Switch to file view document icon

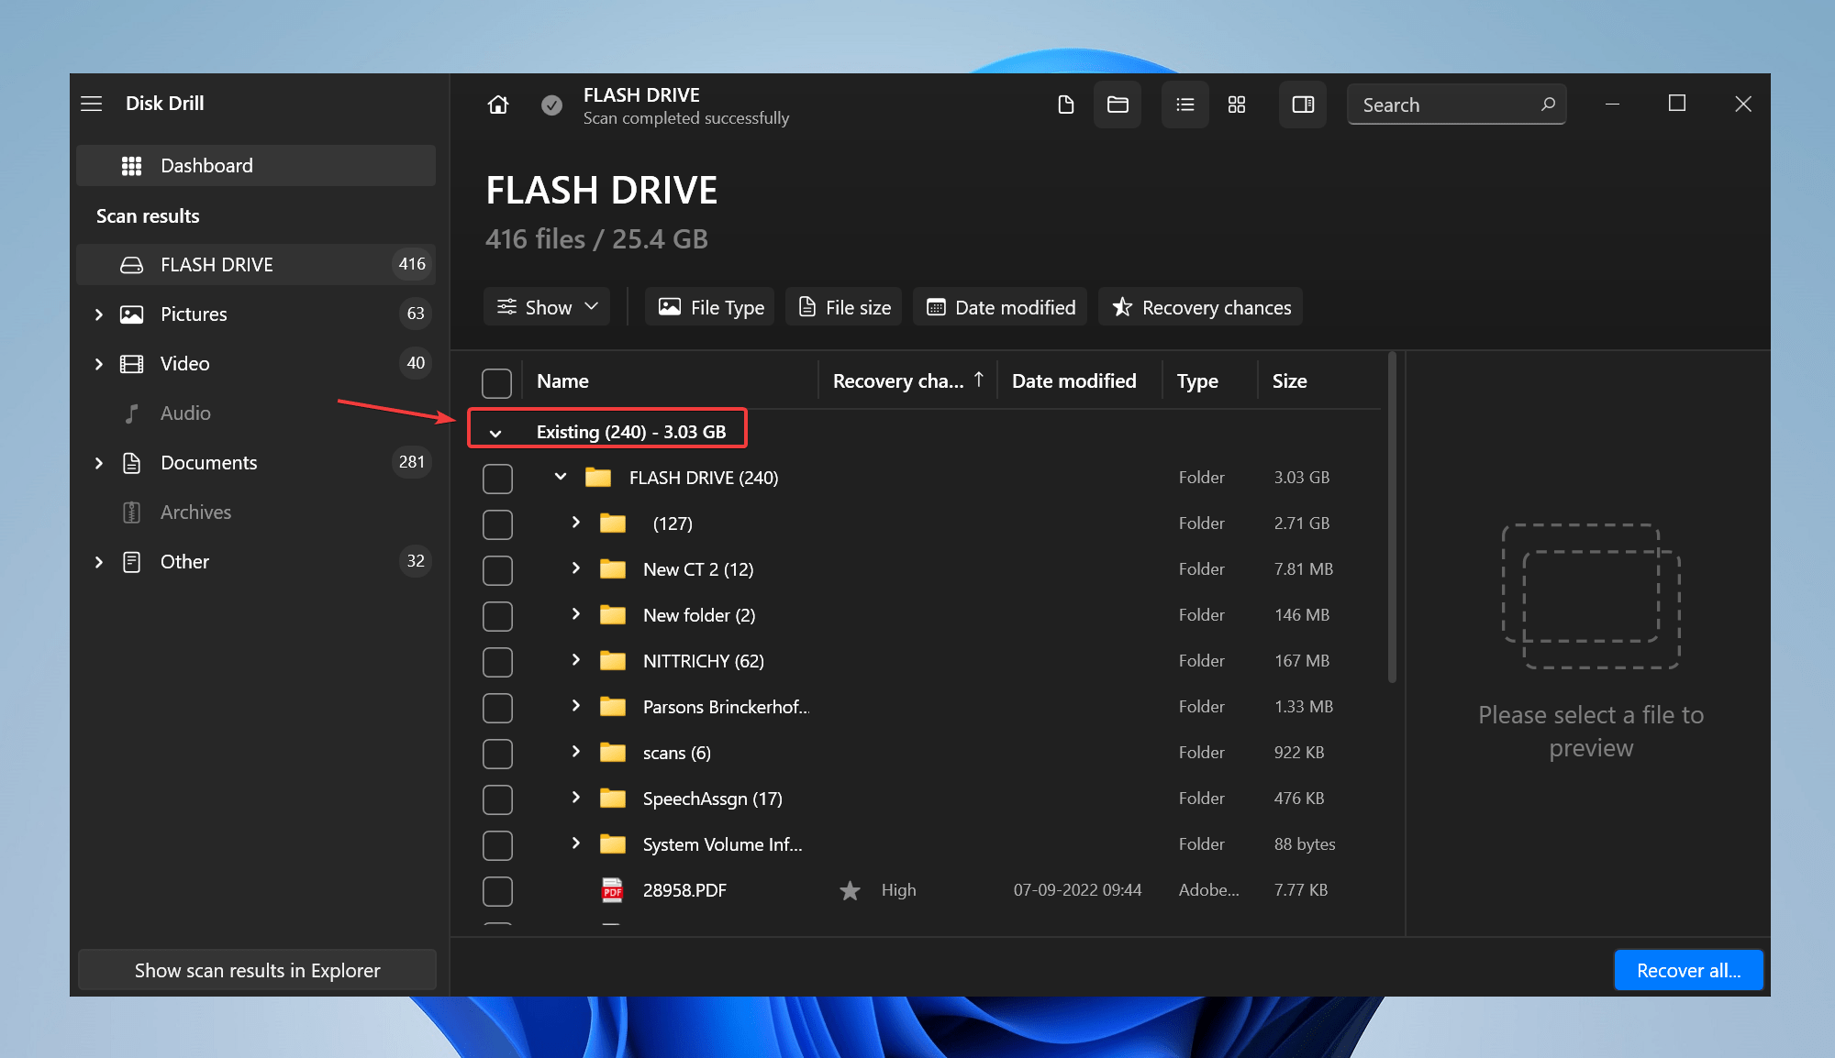click(1065, 105)
